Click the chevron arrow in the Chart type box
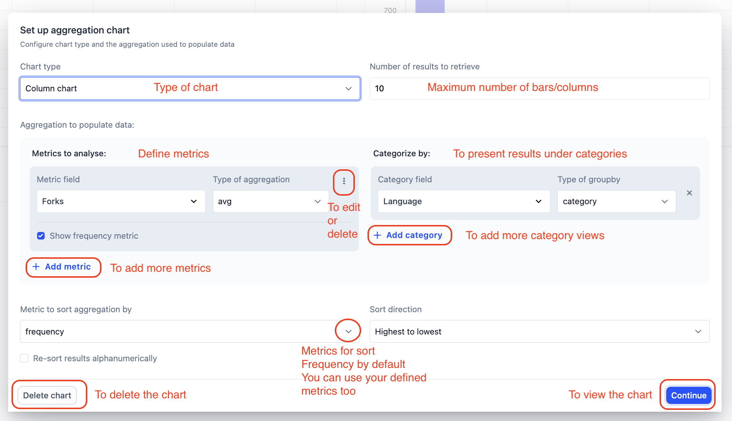Image resolution: width=732 pixels, height=421 pixels. (348, 88)
